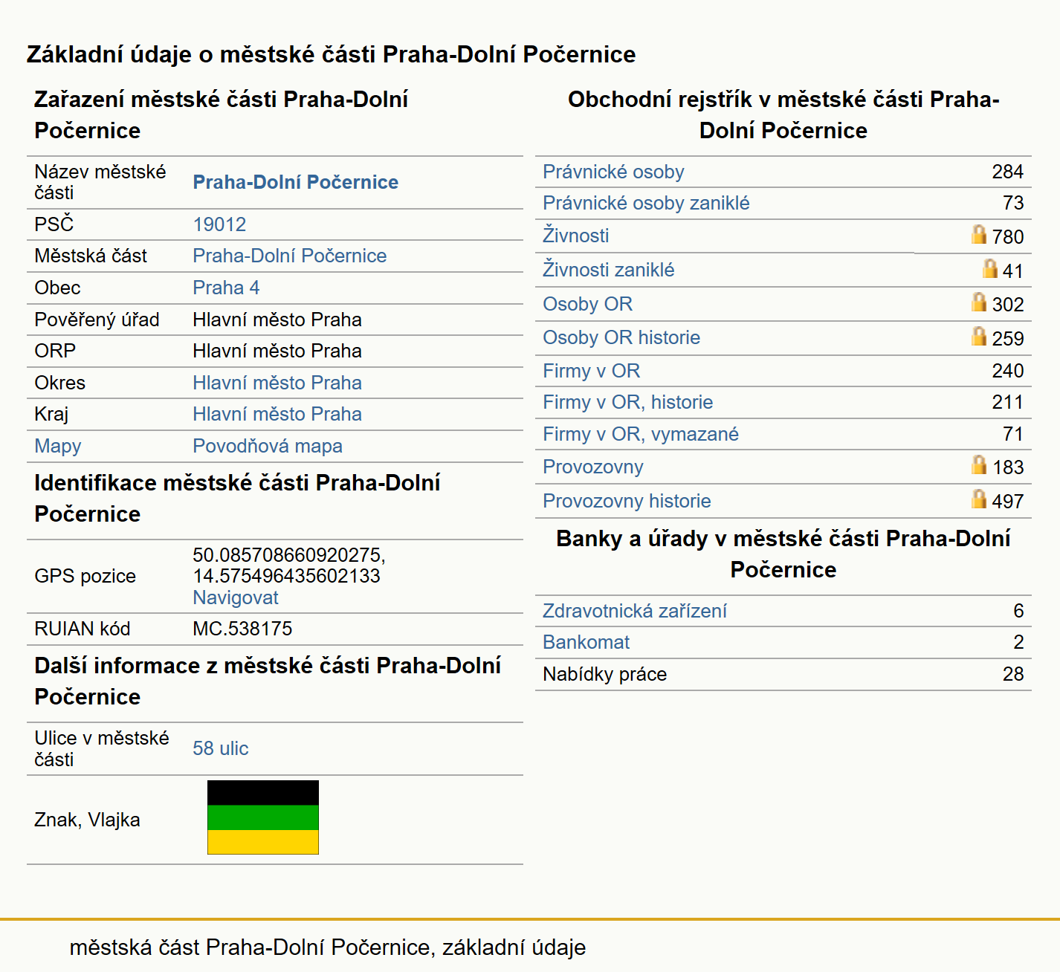This screenshot has height=972, width=1060.
Task: Open the Provozovny historie link
Action: click(x=627, y=501)
